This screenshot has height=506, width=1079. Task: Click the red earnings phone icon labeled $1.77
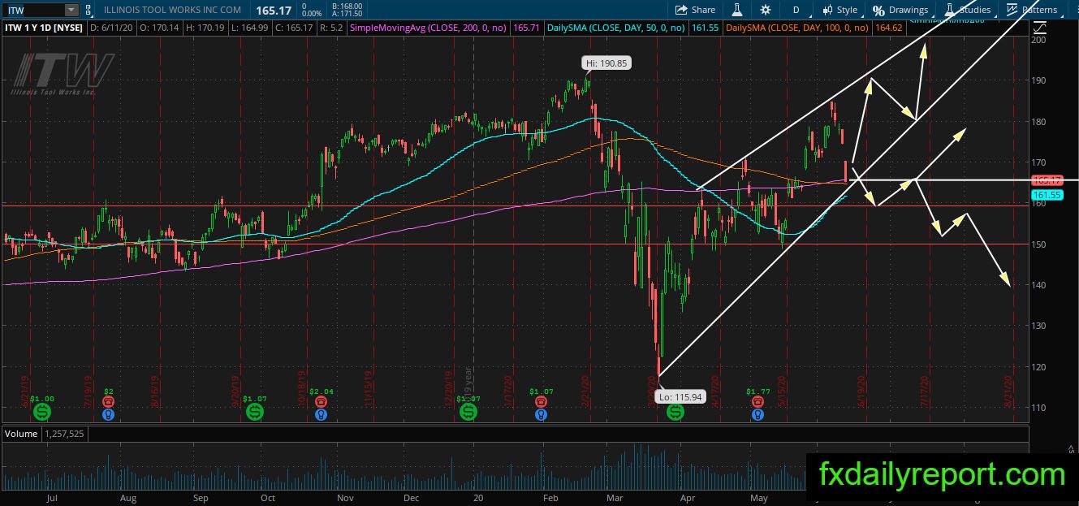(x=757, y=402)
